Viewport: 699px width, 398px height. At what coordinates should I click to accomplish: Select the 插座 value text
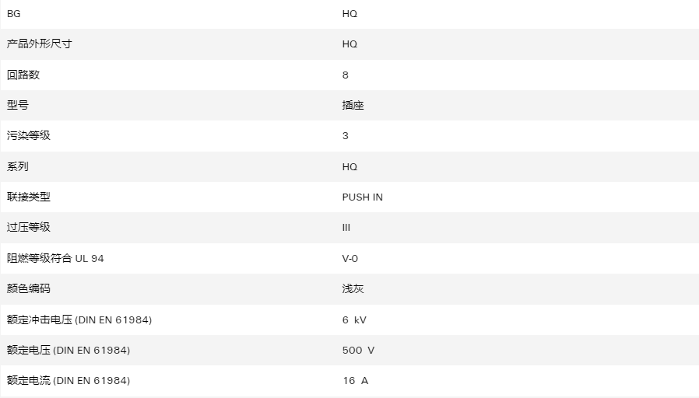click(353, 105)
